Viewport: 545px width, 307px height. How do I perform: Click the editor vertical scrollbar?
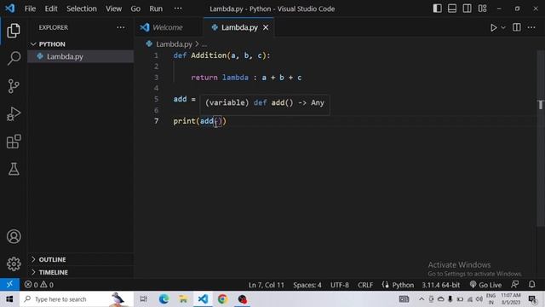541,139
